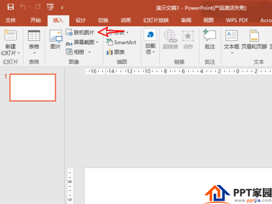Insert a picture with the 图片 icon

tap(55, 36)
